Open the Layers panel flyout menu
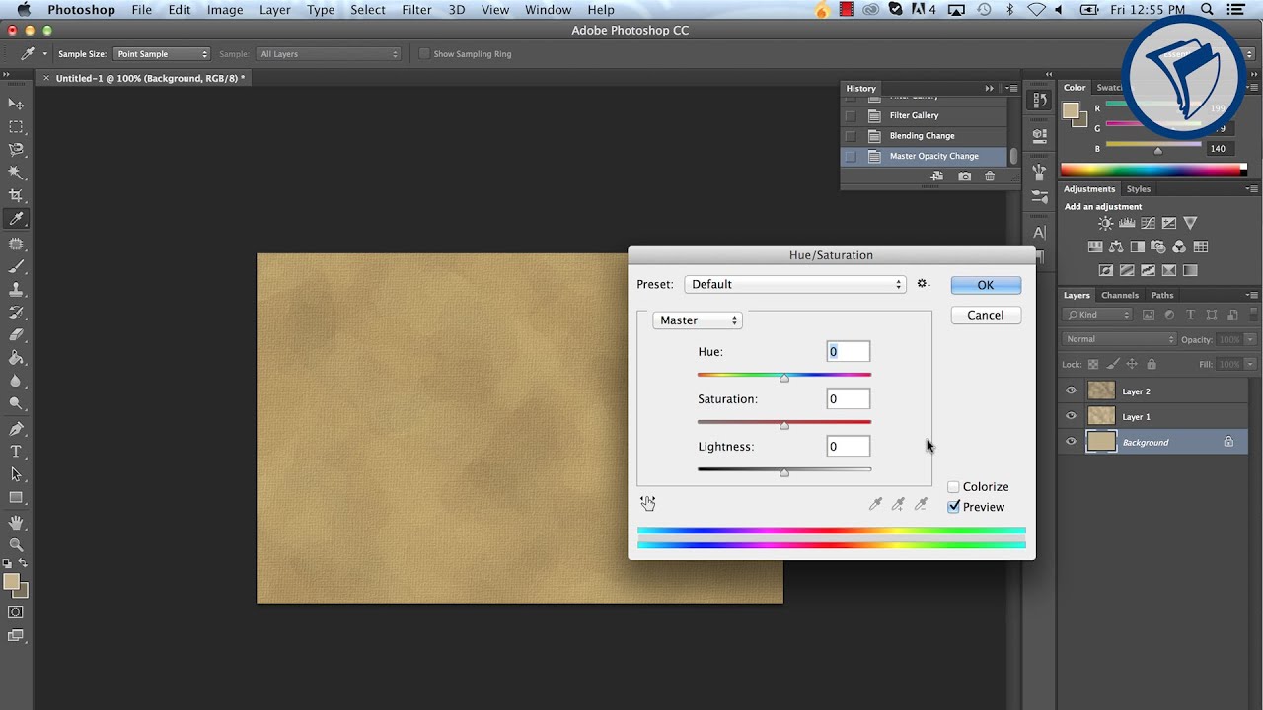1263x710 pixels. point(1251,295)
